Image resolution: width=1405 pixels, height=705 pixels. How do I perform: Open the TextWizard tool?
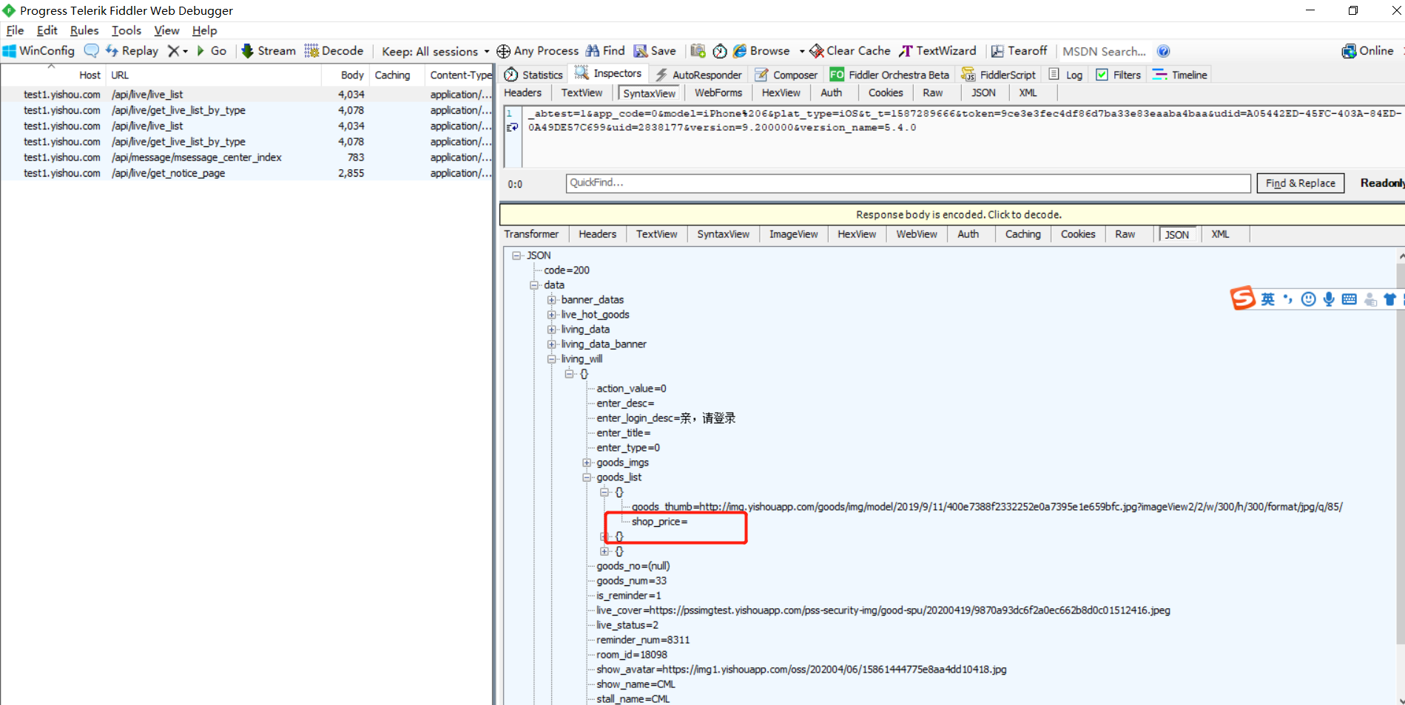point(937,51)
